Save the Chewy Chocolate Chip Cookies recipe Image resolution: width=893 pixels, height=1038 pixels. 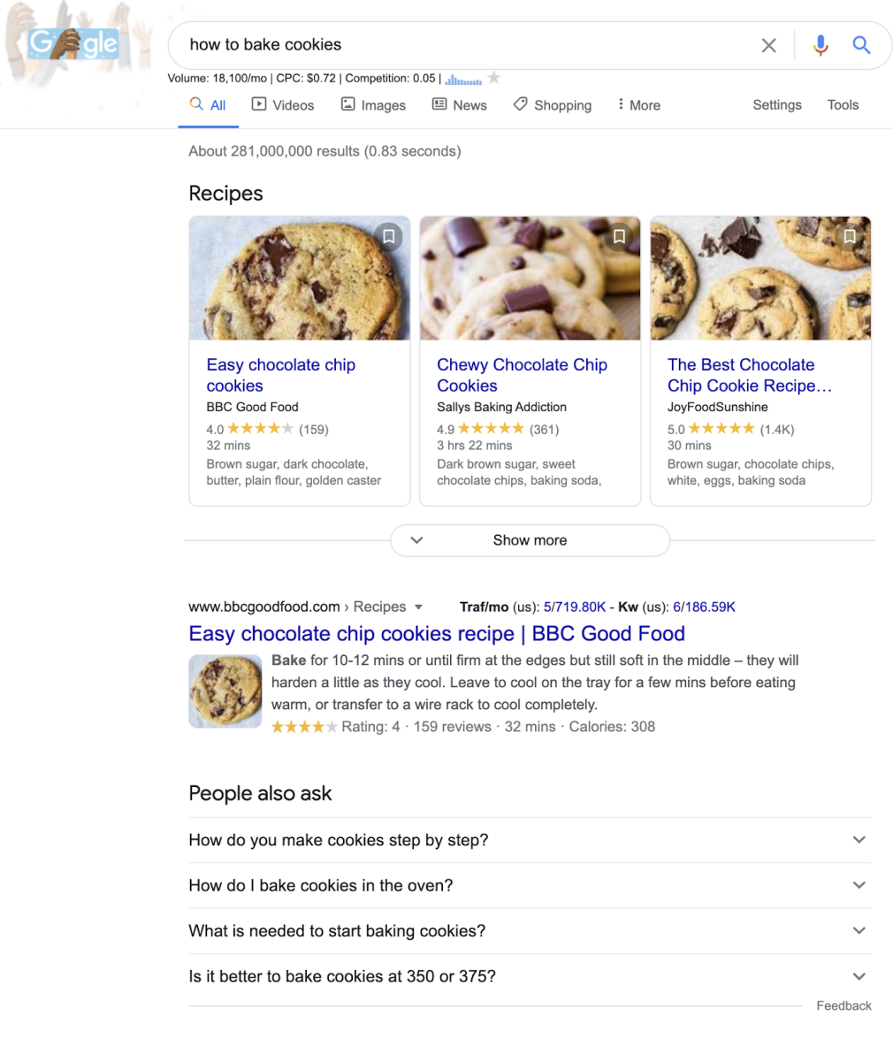pyautogui.click(x=619, y=236)
